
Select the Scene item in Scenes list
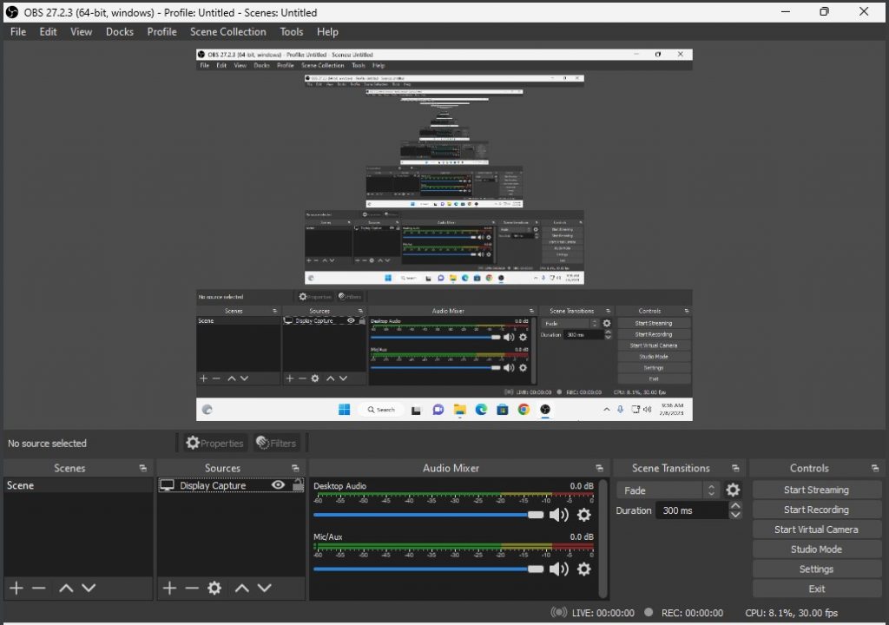[78, 485]
